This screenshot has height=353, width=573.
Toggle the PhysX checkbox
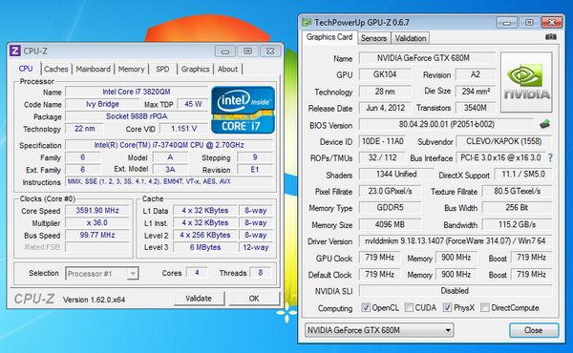447,307
